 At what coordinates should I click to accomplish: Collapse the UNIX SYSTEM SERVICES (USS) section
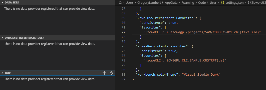2,38
